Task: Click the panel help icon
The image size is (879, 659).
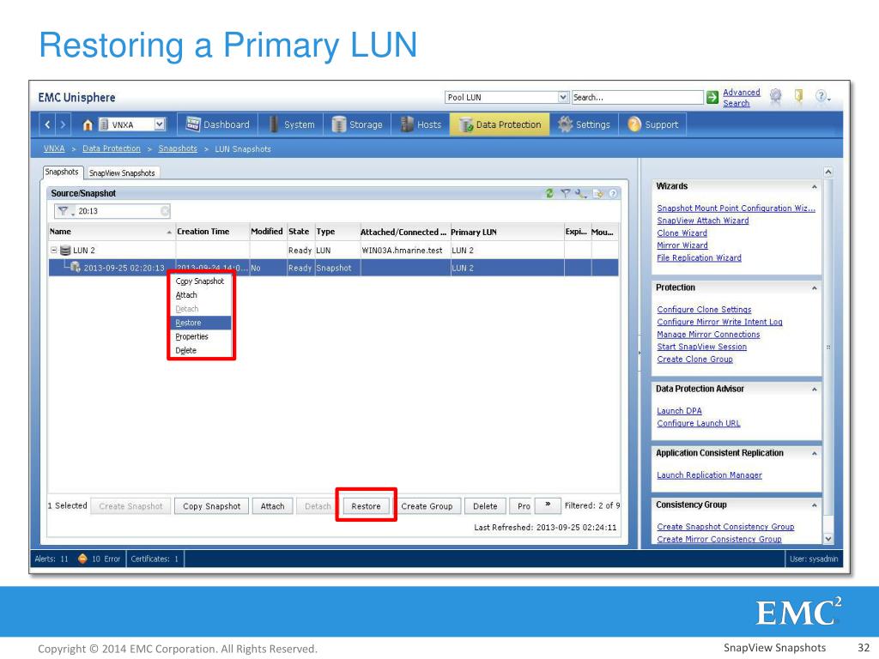Action: coord(613,193)
